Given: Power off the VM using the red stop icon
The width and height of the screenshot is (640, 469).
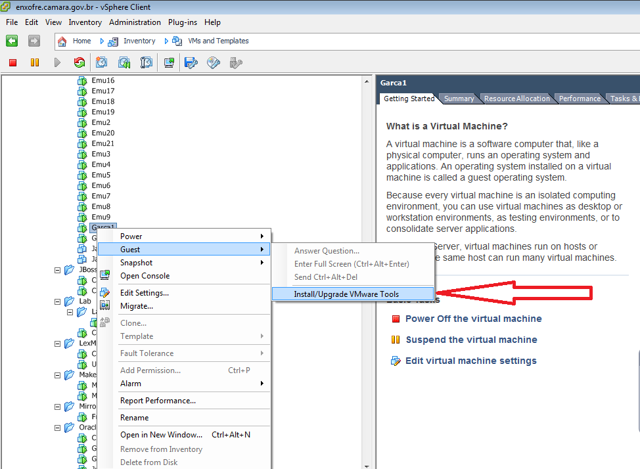Looking at the screenshot, I should click(12, 62).
